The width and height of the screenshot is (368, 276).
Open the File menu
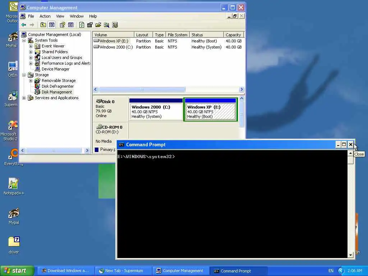(x=31, y=16)
